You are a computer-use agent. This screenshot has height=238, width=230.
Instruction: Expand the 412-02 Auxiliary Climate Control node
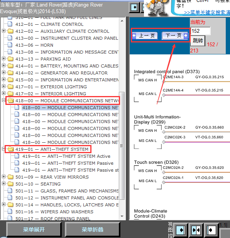[x=3, y=31]
